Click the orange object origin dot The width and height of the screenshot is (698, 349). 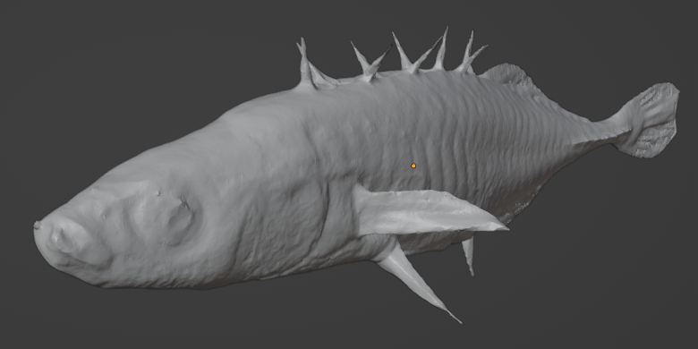pos(413,166)
